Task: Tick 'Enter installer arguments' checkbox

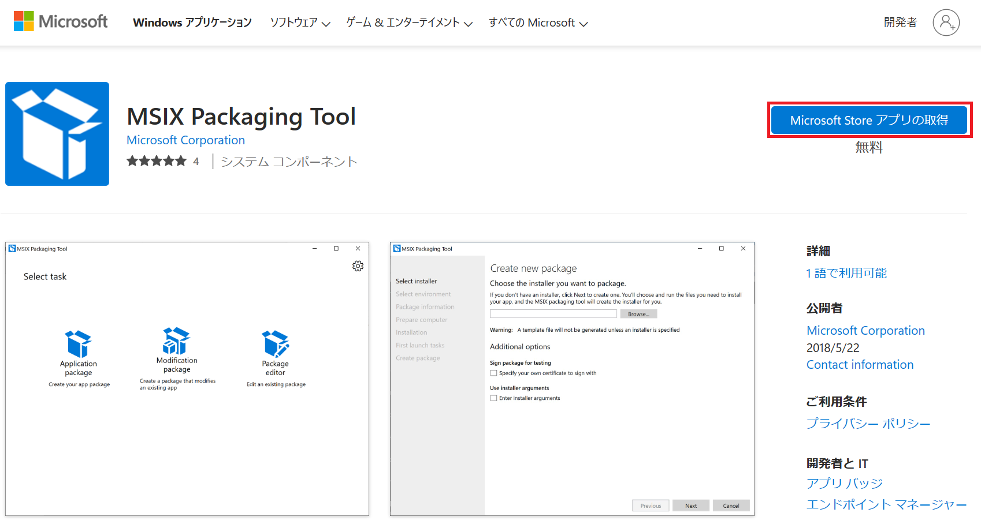Action: (x=493, y=398)
